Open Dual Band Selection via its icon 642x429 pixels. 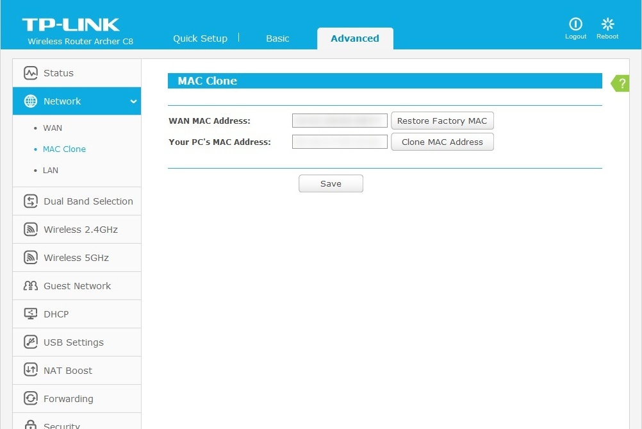point(30,201)
